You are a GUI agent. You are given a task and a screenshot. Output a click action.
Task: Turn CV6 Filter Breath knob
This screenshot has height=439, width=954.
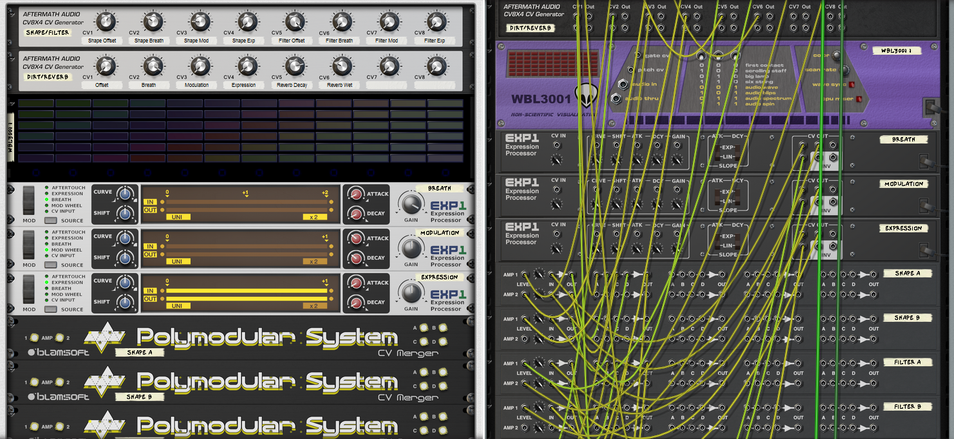(341, 22)
